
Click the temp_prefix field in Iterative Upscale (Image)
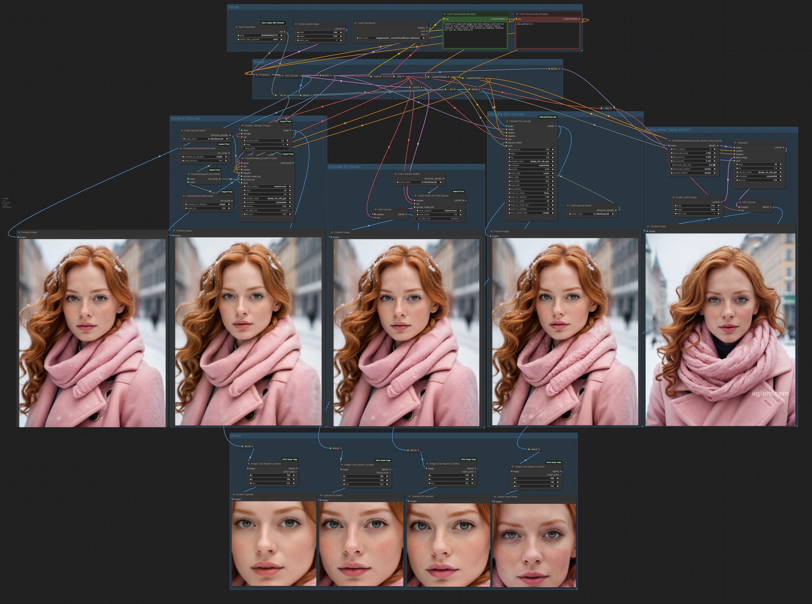pyautogui.click(x=266, y=148)
